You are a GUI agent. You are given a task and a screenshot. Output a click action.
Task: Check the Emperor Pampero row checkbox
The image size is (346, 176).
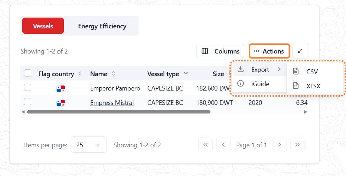(x=28, y=88)
